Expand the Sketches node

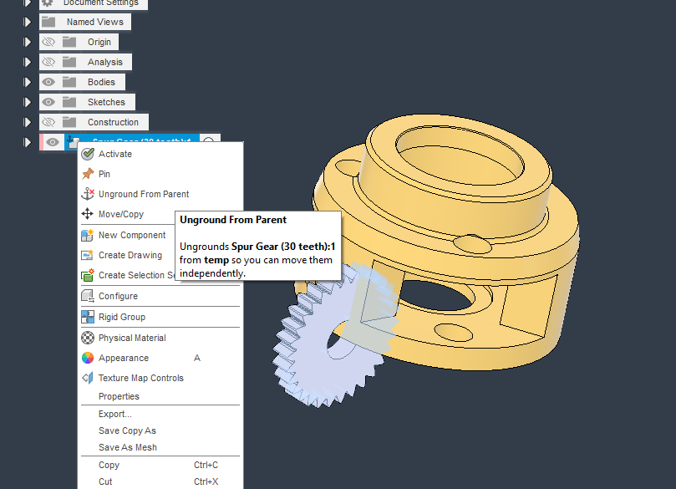point(28,102)
